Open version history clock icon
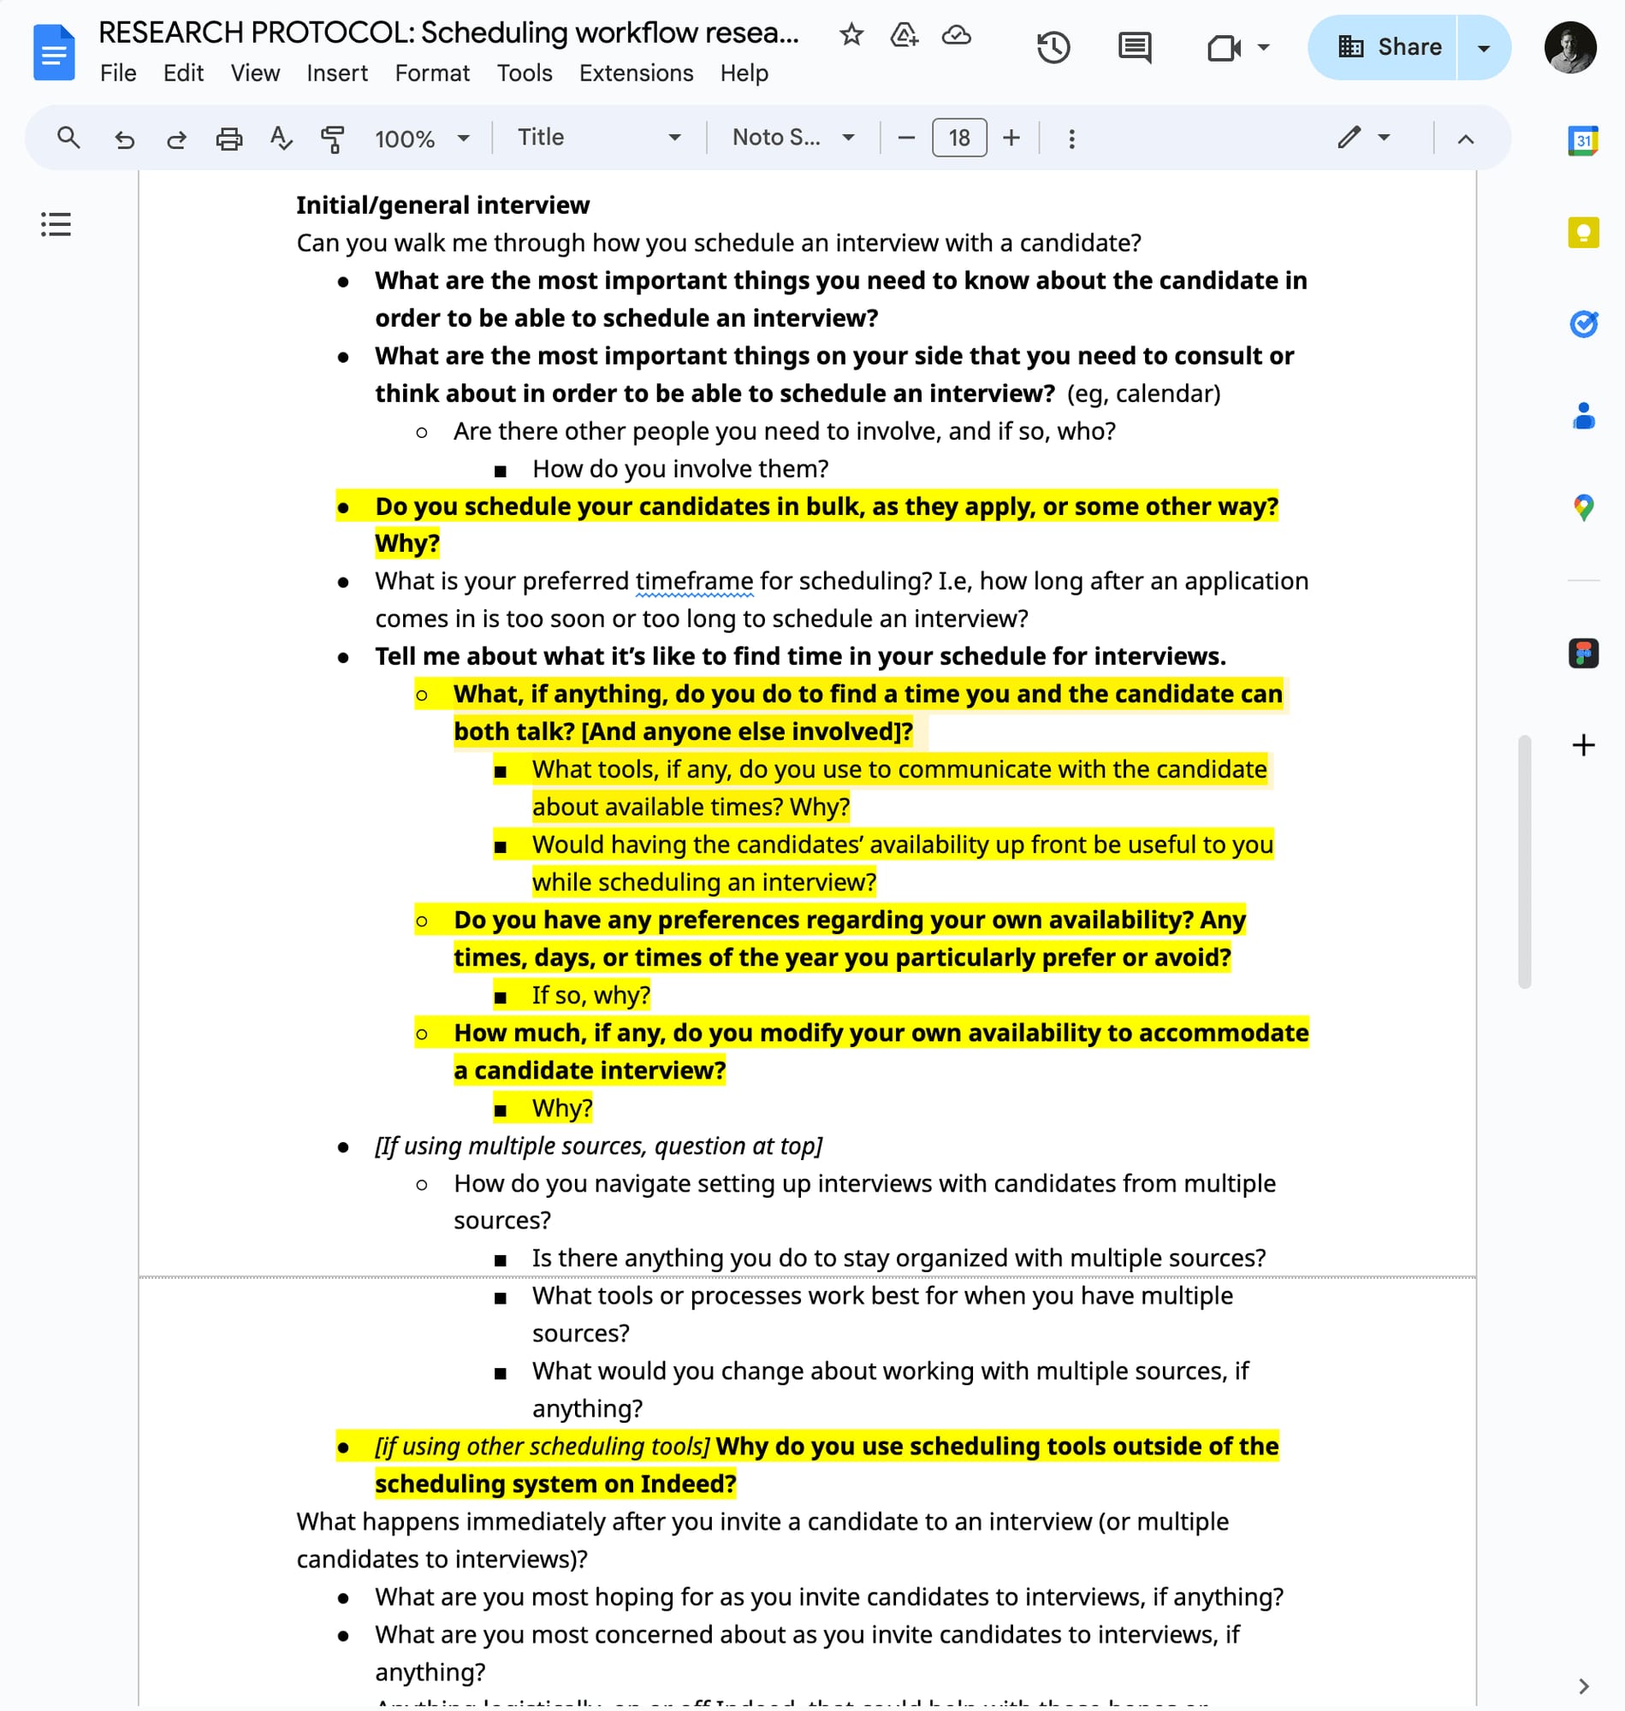 1053,47
